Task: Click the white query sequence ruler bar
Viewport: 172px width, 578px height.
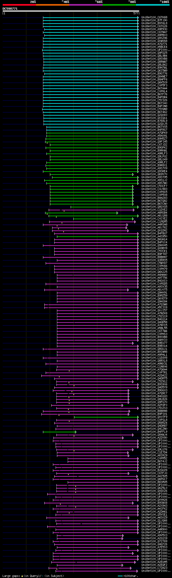Action: [x=71, y=11]
